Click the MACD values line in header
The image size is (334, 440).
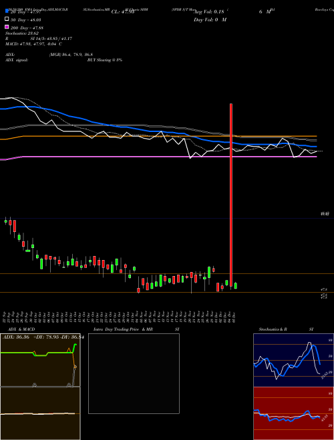(x=34, y=44)
